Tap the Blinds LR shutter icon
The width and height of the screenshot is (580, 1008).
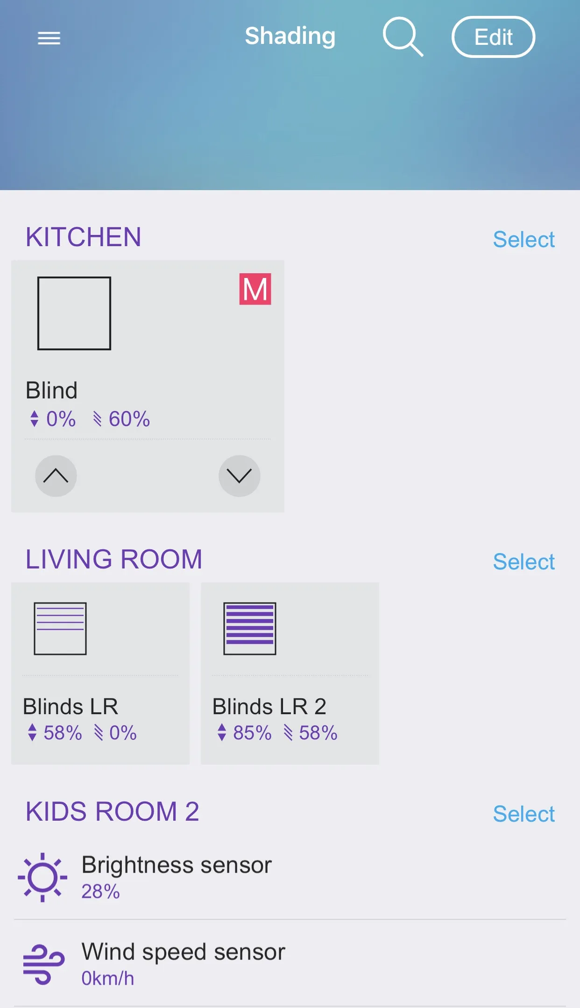60,628
